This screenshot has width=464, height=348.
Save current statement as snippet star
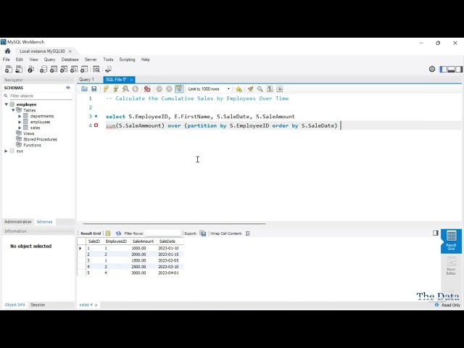point(239,88)
